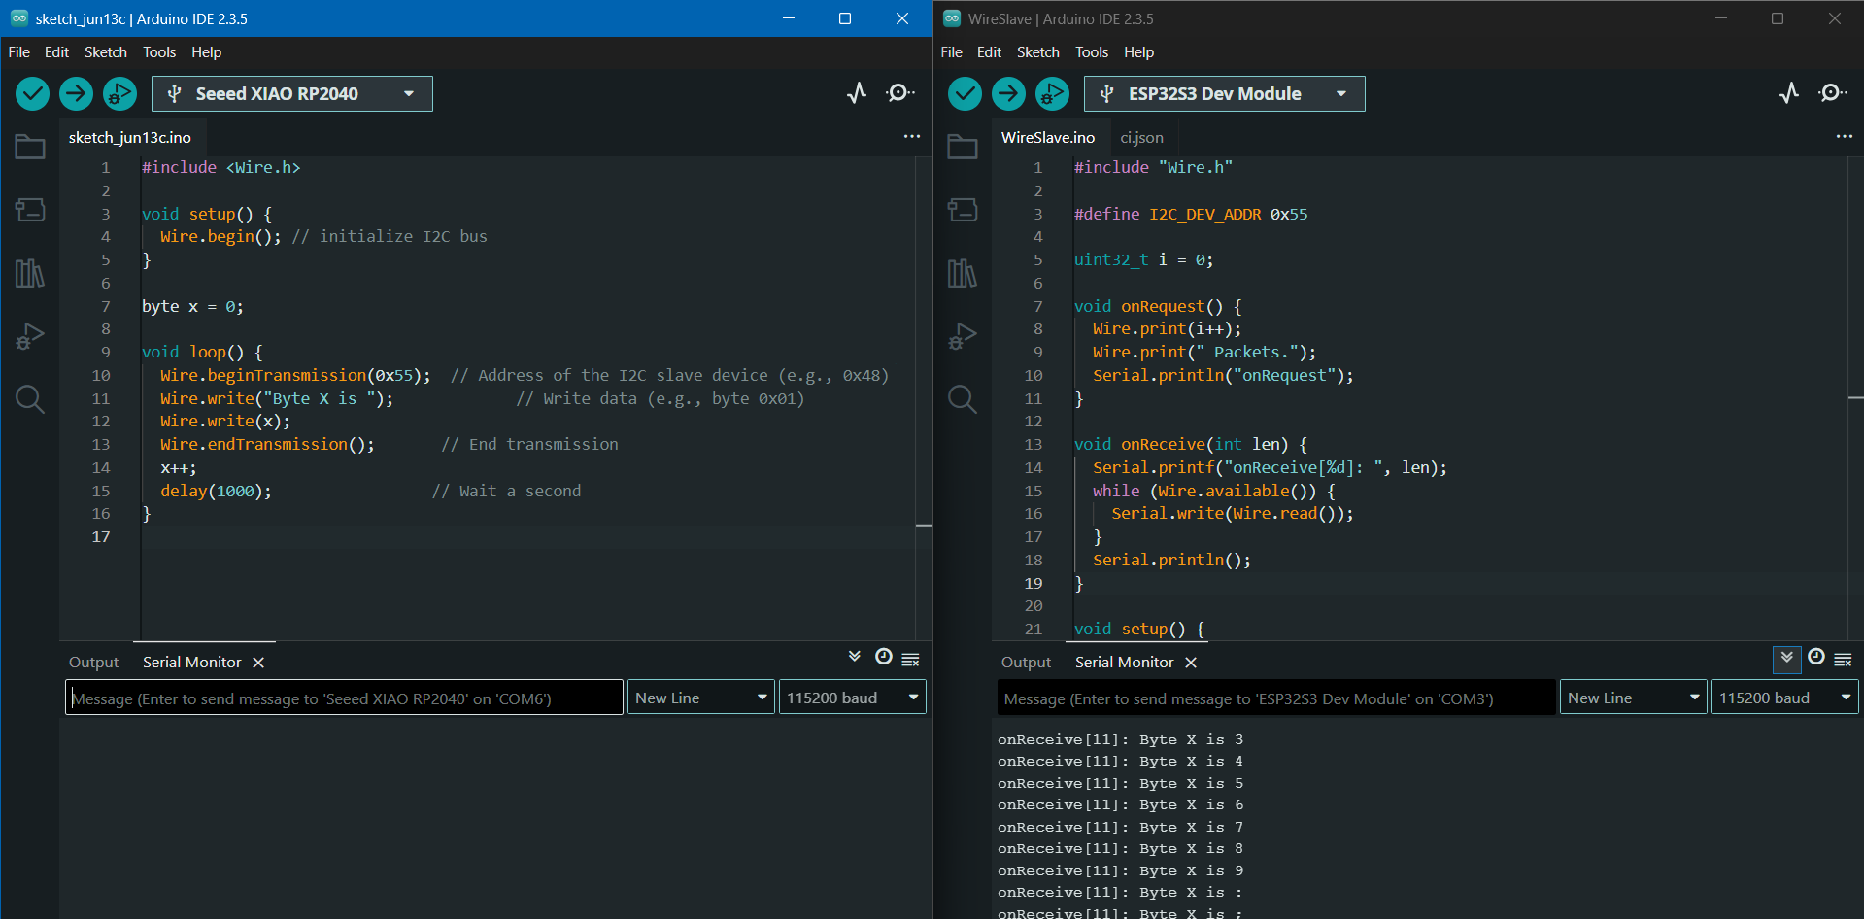Click the editor scrollbar in the WireSlave window

[1856, 398]
